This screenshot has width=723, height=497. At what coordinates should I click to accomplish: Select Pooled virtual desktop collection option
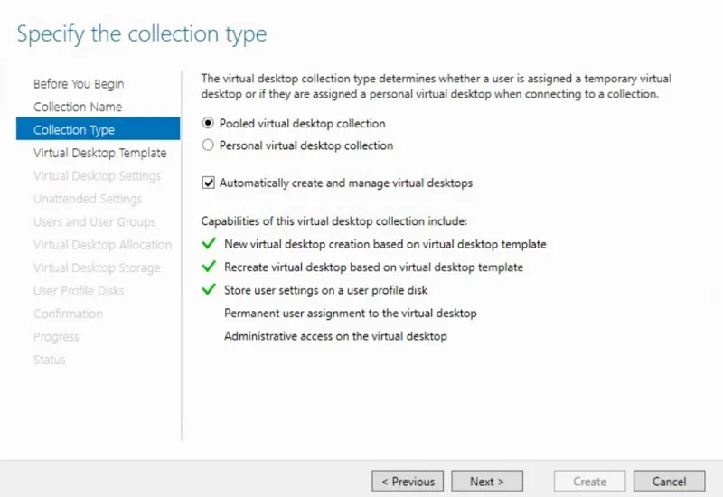pyautogui.click(x=209, y=124)
